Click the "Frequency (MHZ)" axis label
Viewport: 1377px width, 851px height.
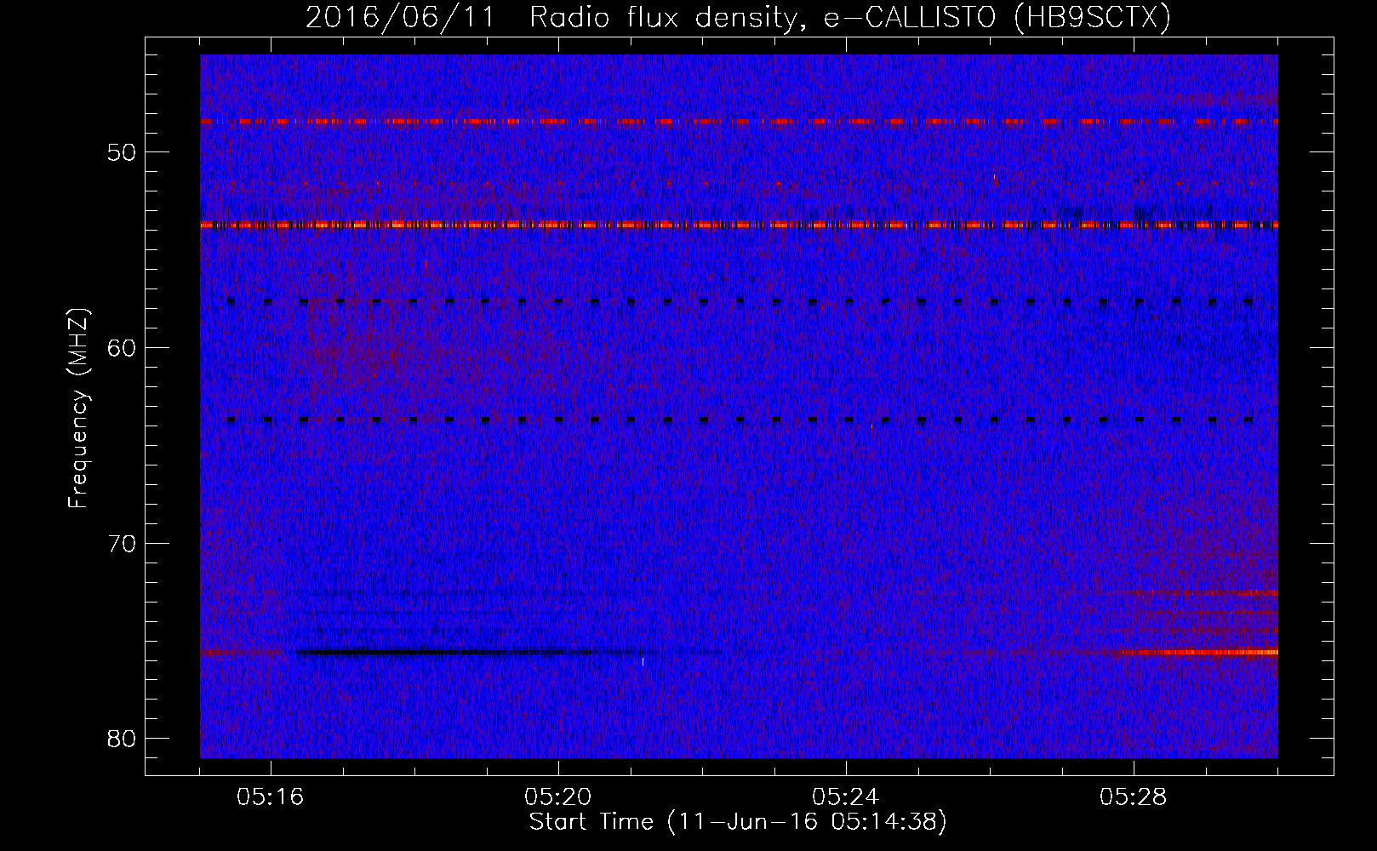coord(78,408)
